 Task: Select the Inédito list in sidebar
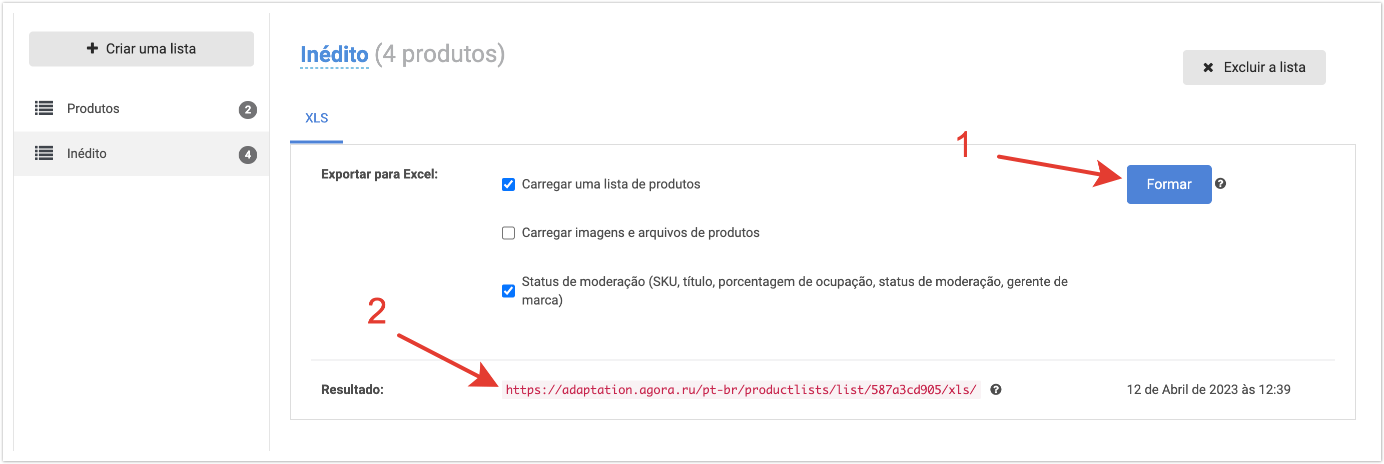87,153
